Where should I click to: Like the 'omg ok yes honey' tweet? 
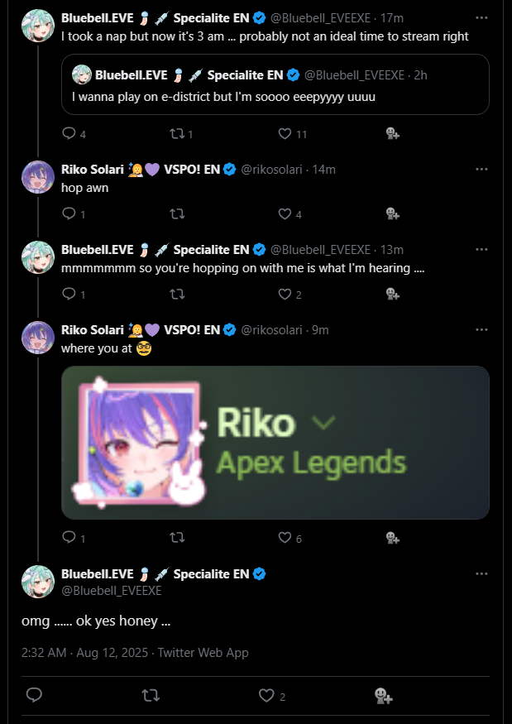tap(266, 696)
